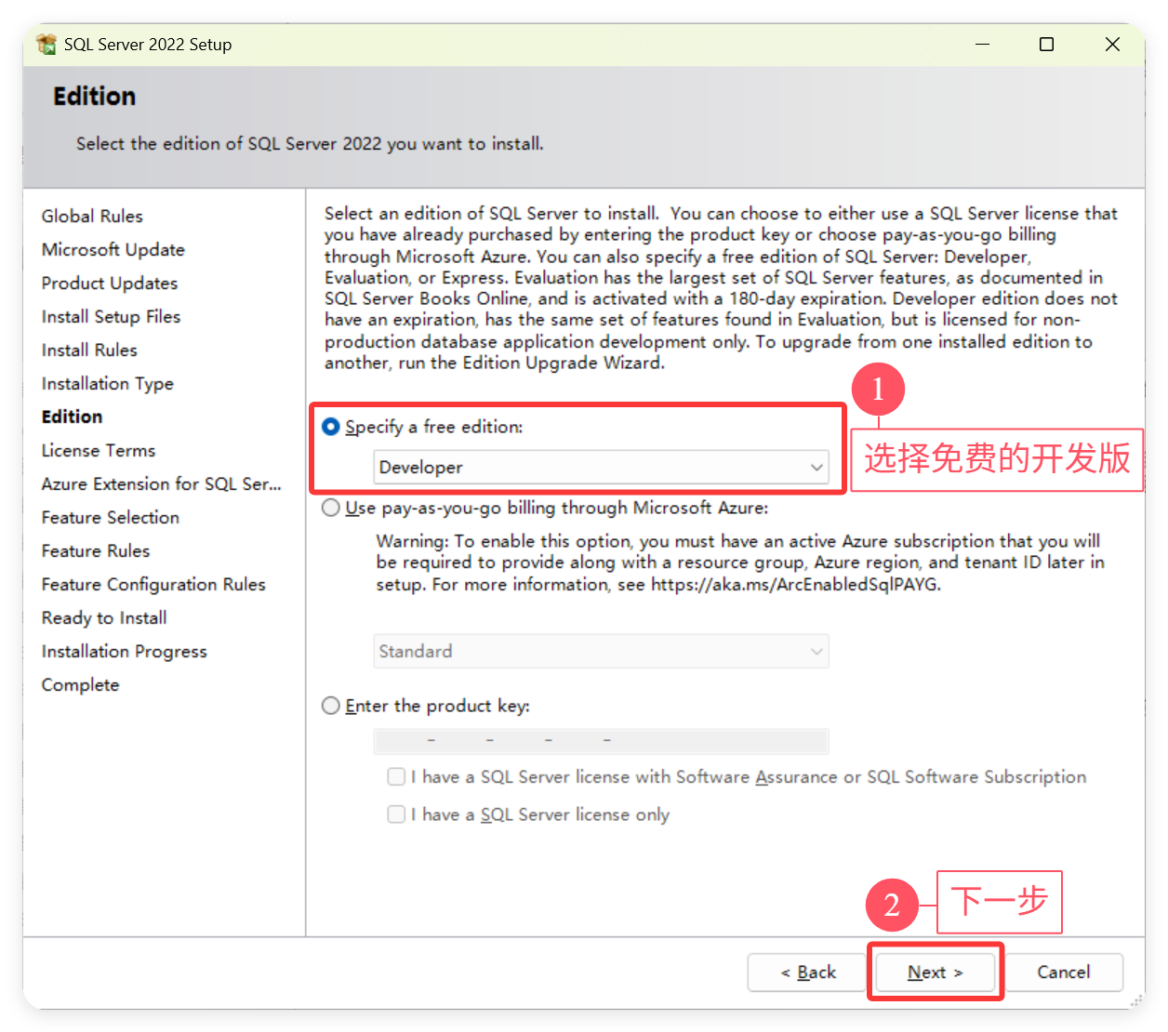1168x1032 pixels.
Task: Maximize the SQL Server 2022 Setup window
Action: coord(1046,44)
